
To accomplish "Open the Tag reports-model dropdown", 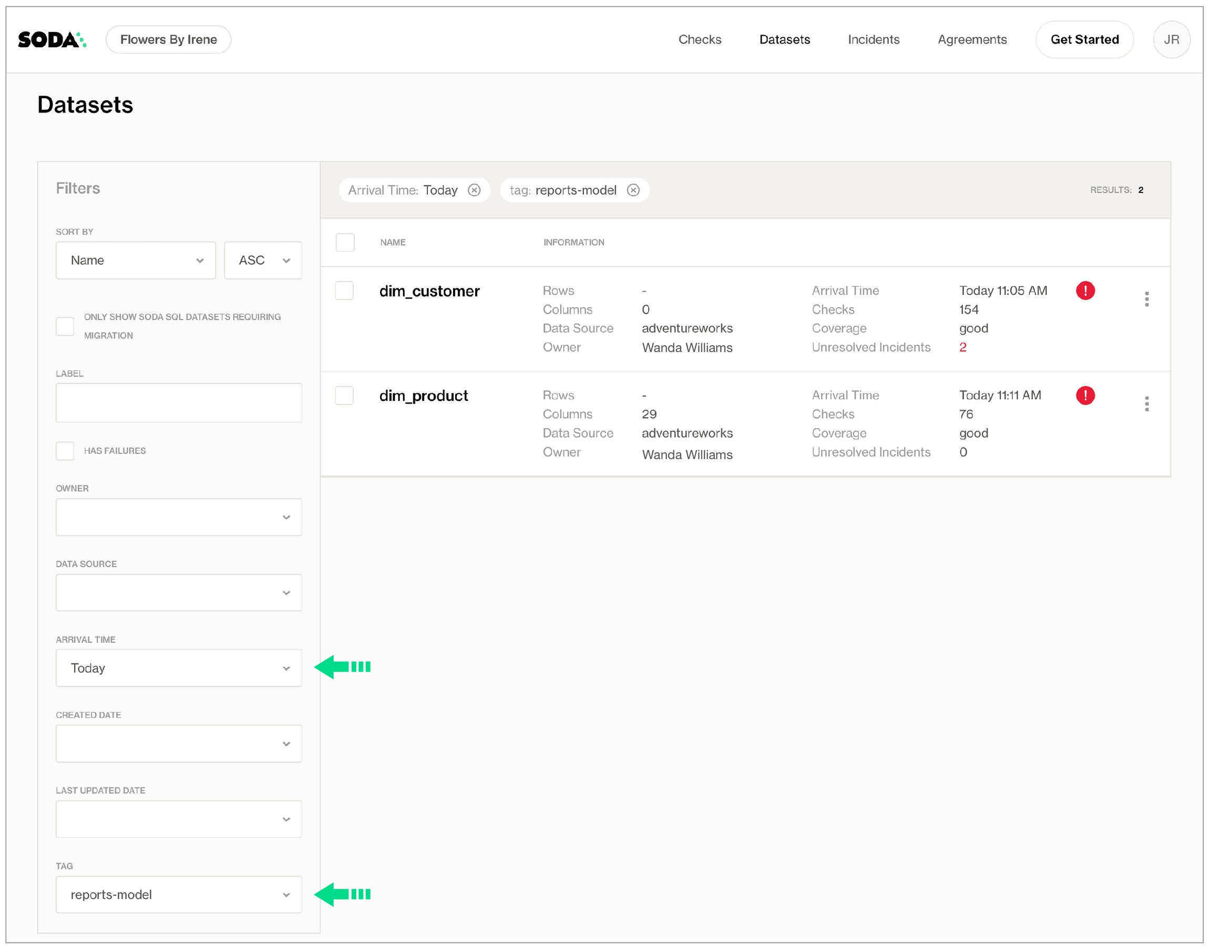I will [x=179, y=894].
